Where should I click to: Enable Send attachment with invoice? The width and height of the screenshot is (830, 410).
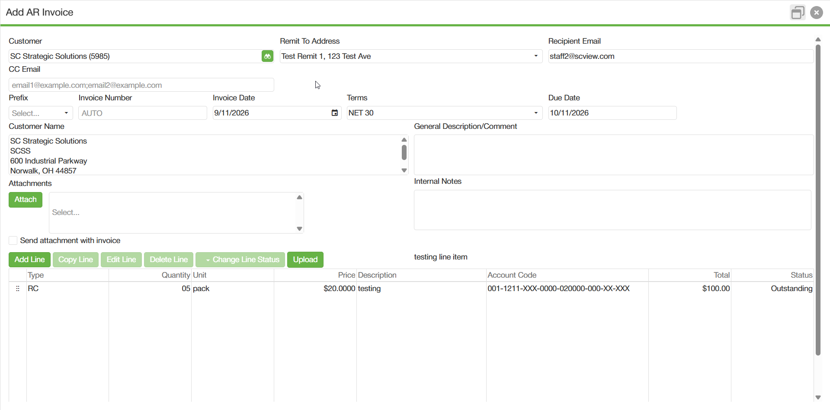pos(13,240)
